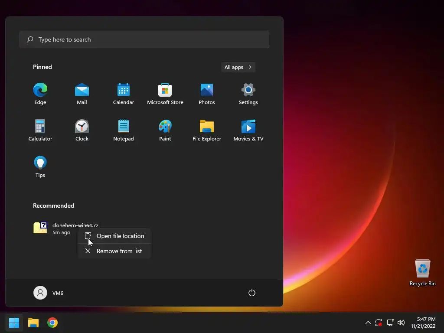This screenshot has width=444, height=333.
Task: Show hidden icons in system tray
Action: coord(368,323)
